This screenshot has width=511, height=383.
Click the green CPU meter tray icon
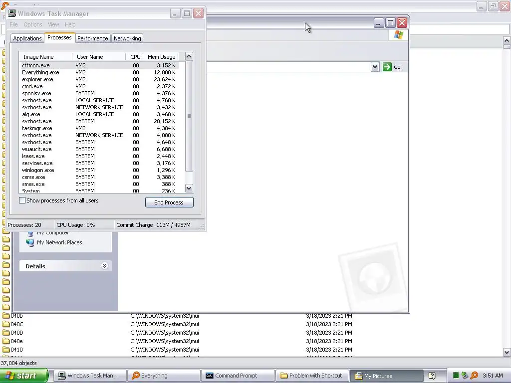[x=456, y=376]
